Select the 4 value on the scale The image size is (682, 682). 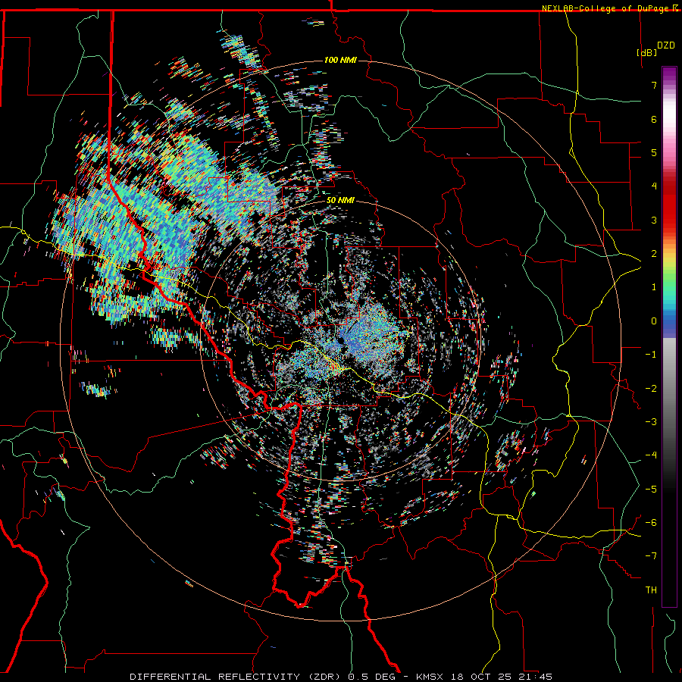tap(654, 186)
